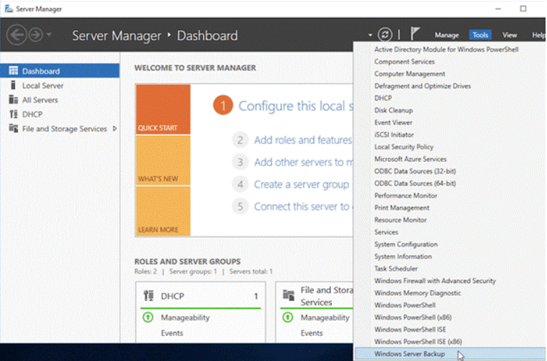This screenshot has height=361, width=547.
Task: Click the forward navigation arrow icon
Action: point(34,35)
